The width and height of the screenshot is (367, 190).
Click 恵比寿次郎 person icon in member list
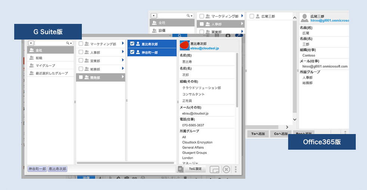138,44
